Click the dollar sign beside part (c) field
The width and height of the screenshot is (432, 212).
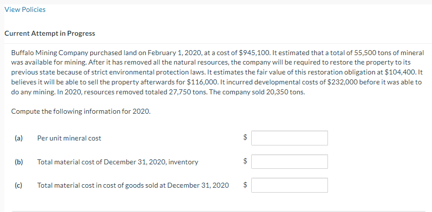click(x=244, y=185)
